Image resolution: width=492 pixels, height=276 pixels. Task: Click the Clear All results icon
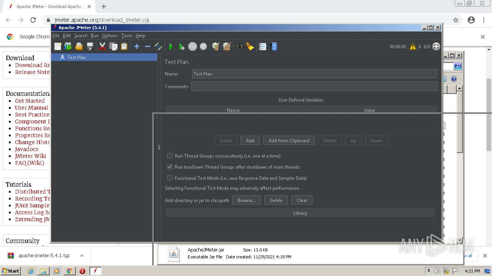click(226, 46)
